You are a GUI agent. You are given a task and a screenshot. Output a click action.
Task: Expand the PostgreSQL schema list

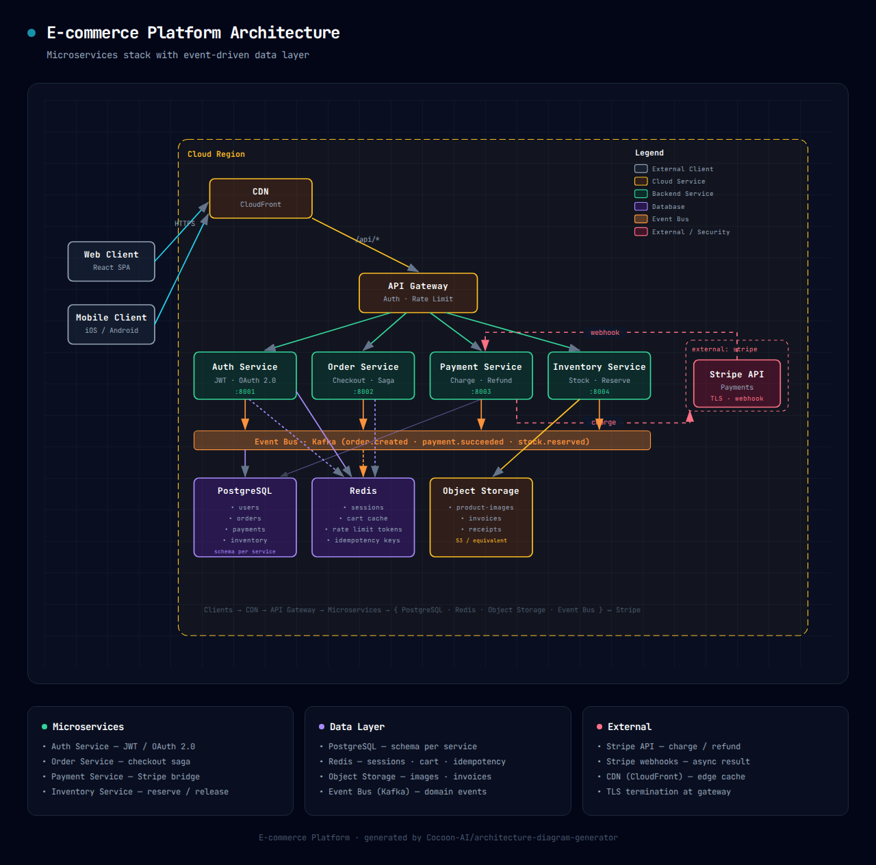tap(245, 517)
